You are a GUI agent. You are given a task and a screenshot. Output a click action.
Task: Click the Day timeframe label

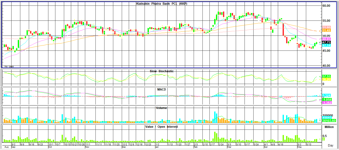331,145
